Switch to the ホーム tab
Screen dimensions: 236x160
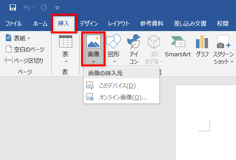[40, 24]
